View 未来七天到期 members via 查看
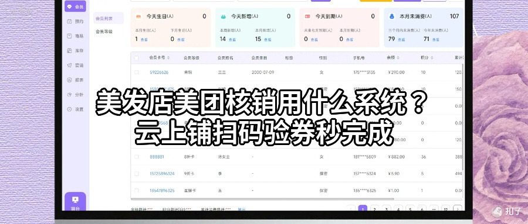Viewport: 528px width, 224px height. pos(314,40)
